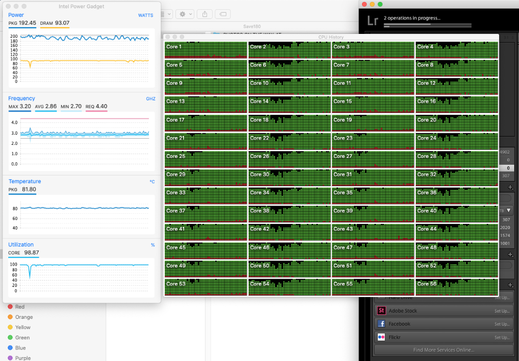Click the Core 37 graph in CPU History
This screenshot has width=519, height=361.
click(206, 214)
